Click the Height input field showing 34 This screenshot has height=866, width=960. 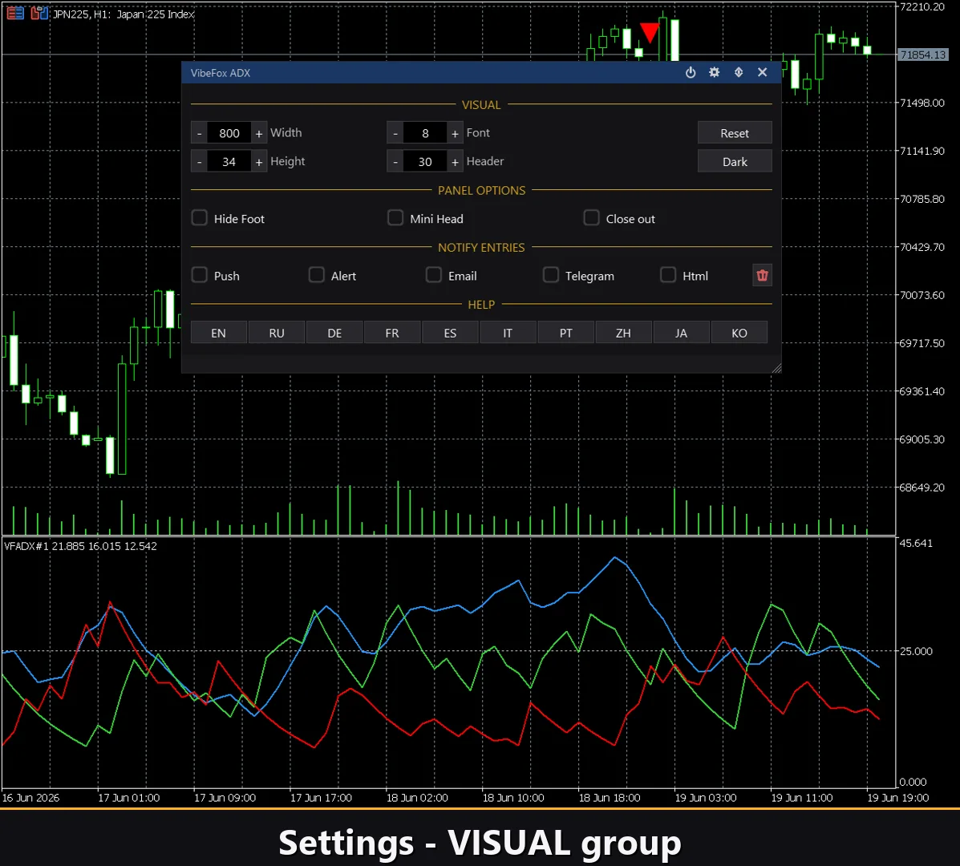tap(229, 161)
